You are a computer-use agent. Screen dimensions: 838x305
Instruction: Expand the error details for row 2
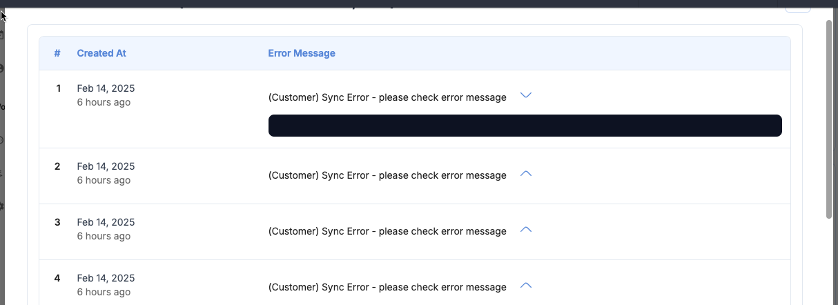pyautogui.click(x=525, y=174)
